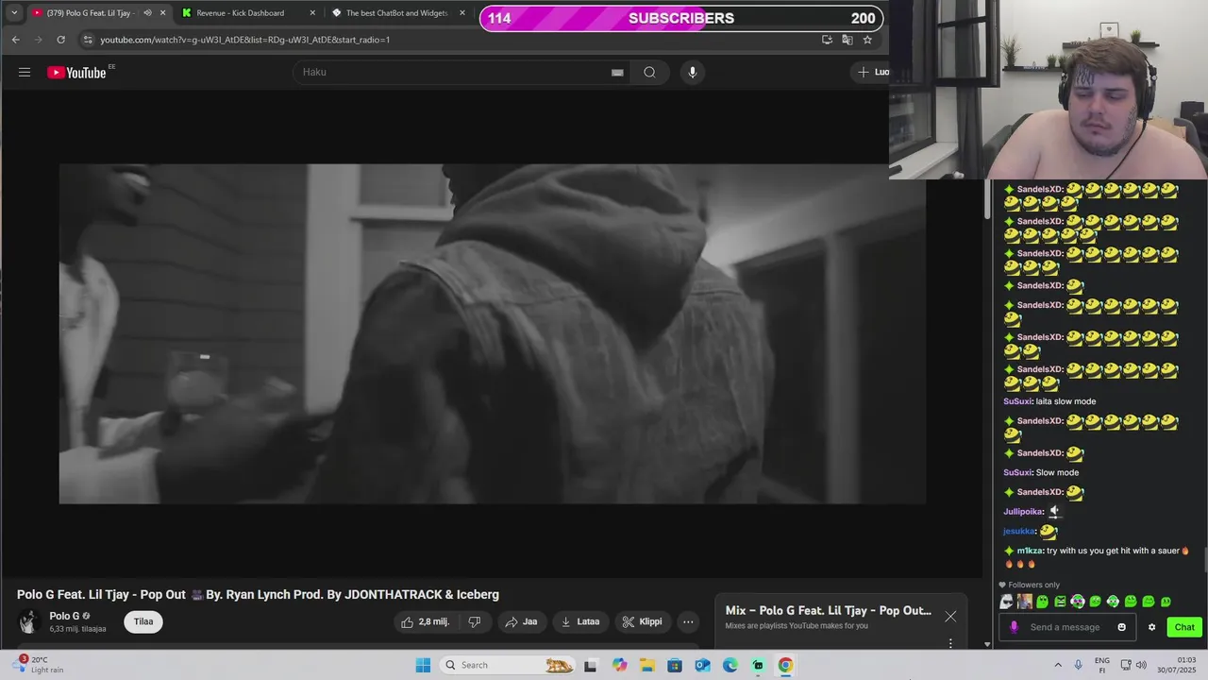
Task: Switch to the Revenue - Kick Dashboard tab
Action: (240, 13)
